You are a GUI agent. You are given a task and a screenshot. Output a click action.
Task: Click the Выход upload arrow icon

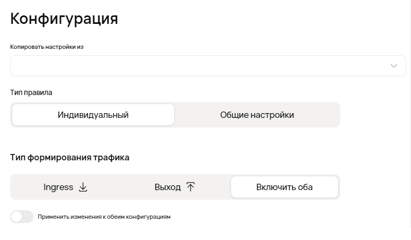(x=191, y=187)
